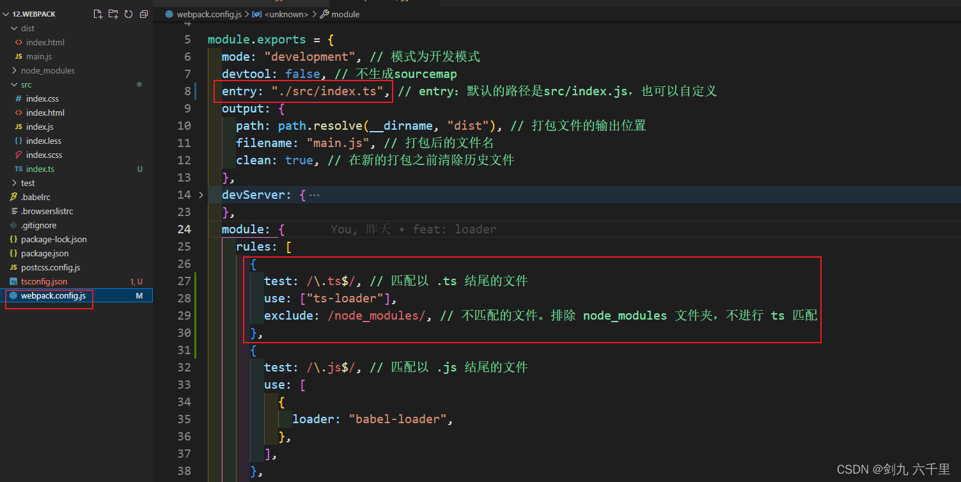The height and width of the screenshot is (482, 961).
Task: Open package.json in the explorer
Action: [45, 253]
